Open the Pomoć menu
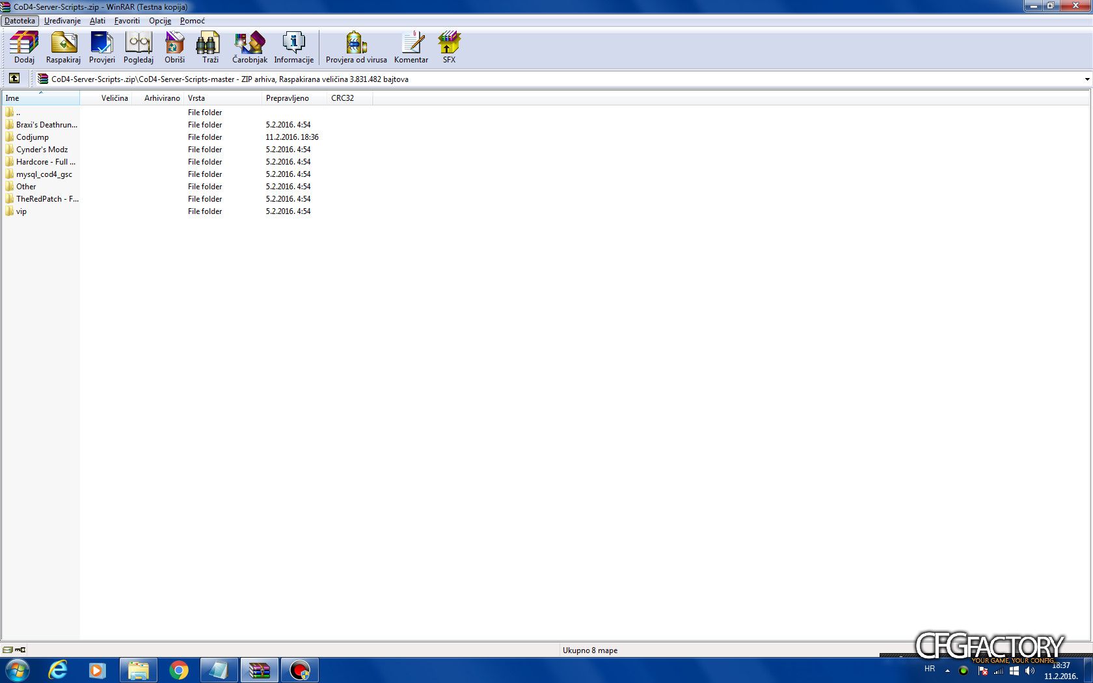This screenshot has height=683, width=1093. tap(193, 21)
